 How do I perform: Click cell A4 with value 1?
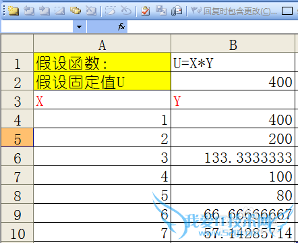point(102,119)
